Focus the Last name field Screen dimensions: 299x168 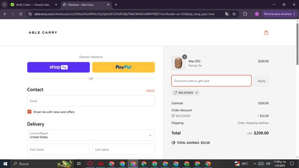tap(123, 149)
